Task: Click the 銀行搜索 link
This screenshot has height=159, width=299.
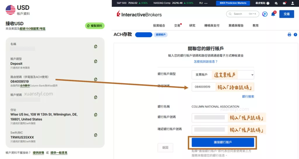Action: (x=248, y=96)
